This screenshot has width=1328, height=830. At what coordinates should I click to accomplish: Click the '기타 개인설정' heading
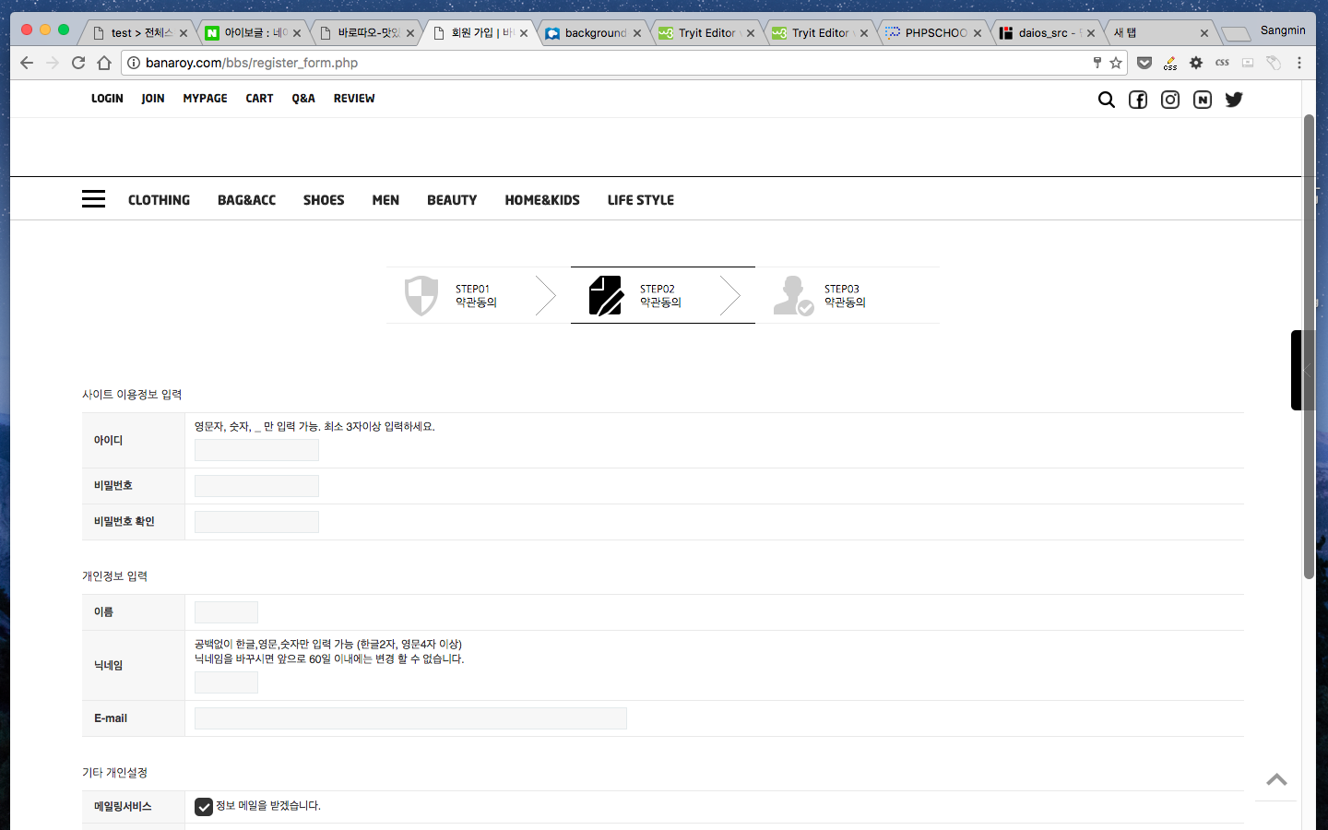[114, 773]
